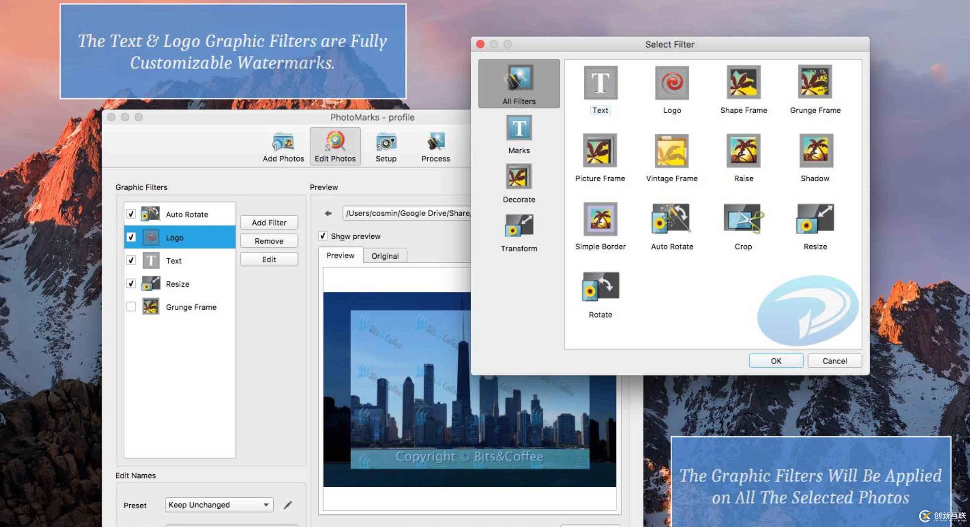This screenshot has width=970, height=527.
Task: Enable the Grunge Frame filter checkbox
Action: tap(131, 307)
